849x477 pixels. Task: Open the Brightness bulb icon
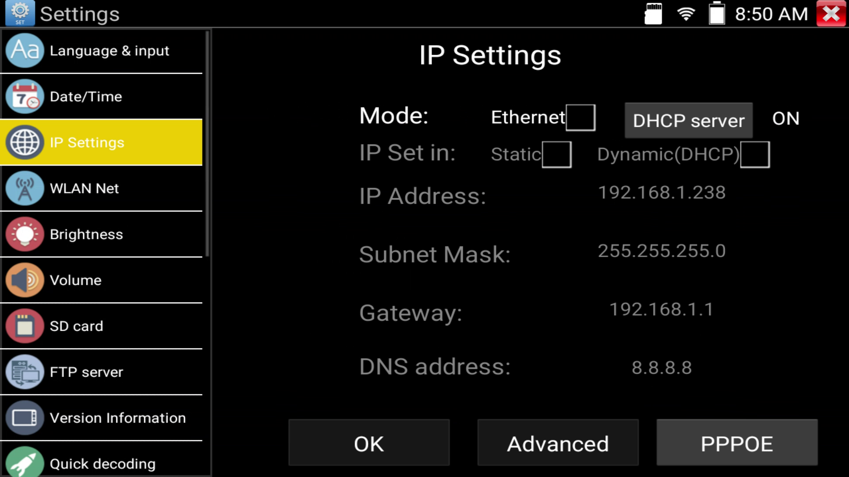pyautogui.click(x=25, y=234)
